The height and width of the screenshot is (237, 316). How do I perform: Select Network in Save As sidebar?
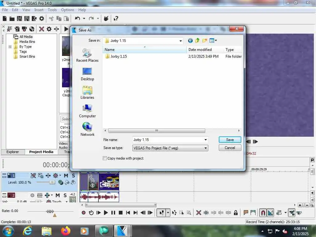(x=87, y=129)
